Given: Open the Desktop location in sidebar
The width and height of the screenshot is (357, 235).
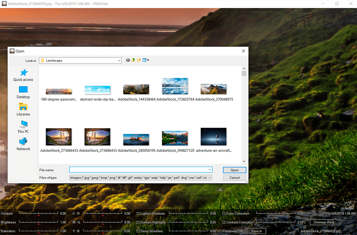Looking at the screenshot, I should 23,90.
